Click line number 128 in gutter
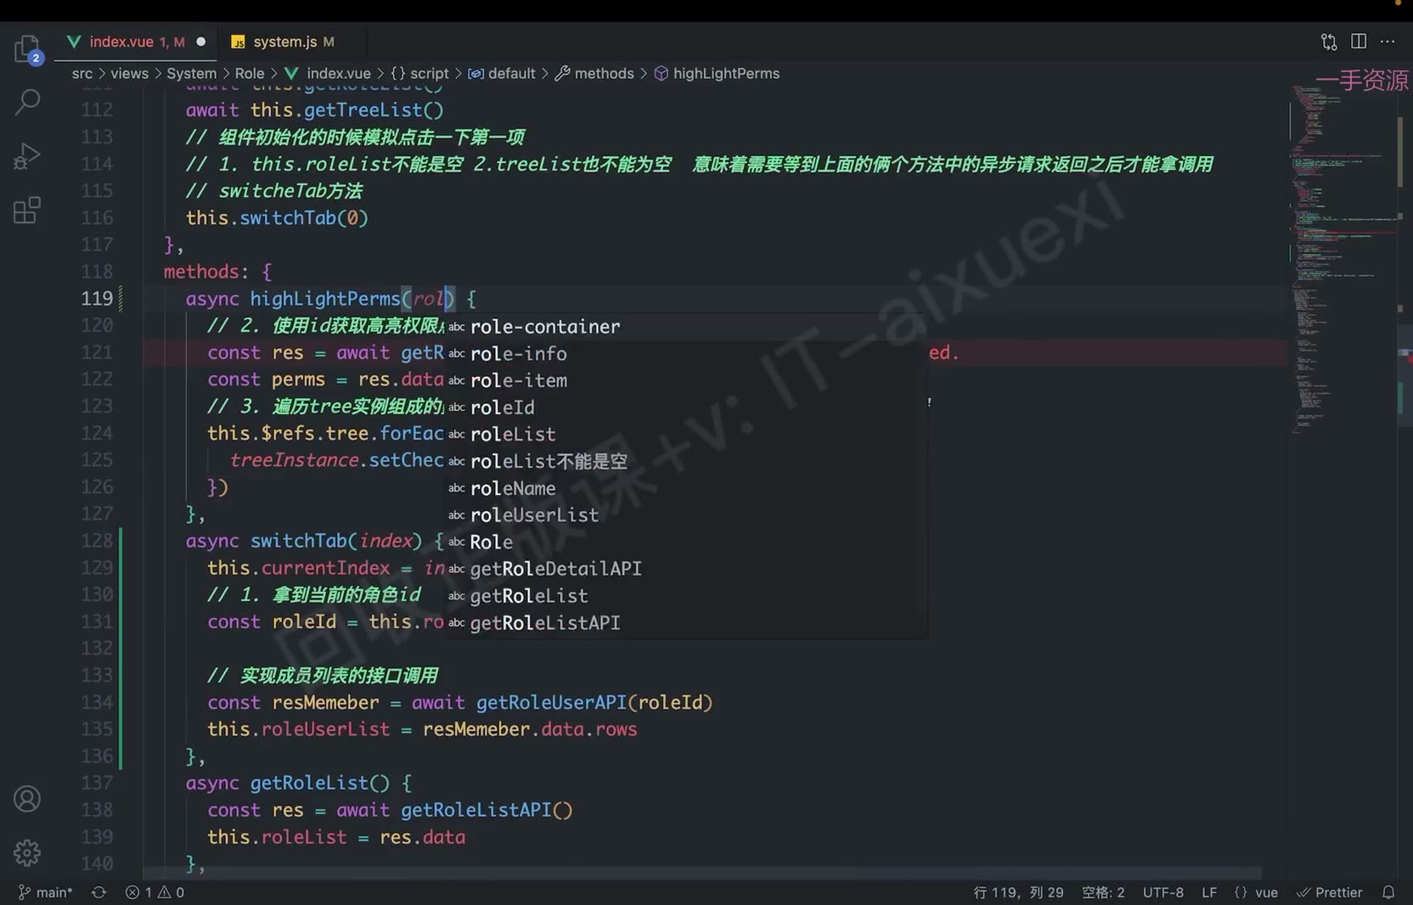Image resolution: width=1413 pixels, height=905 pixels. 97,541
